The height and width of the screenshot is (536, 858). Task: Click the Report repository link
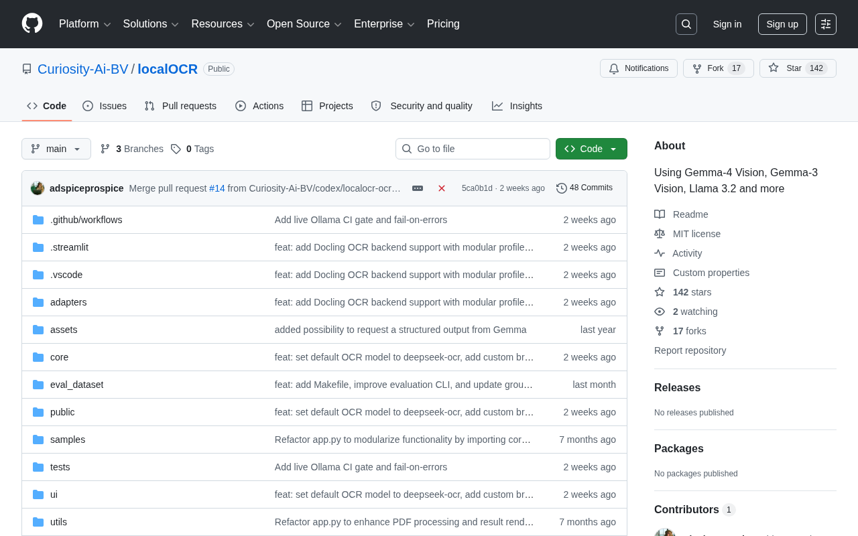pyautogui.click(x=690, y=350)
